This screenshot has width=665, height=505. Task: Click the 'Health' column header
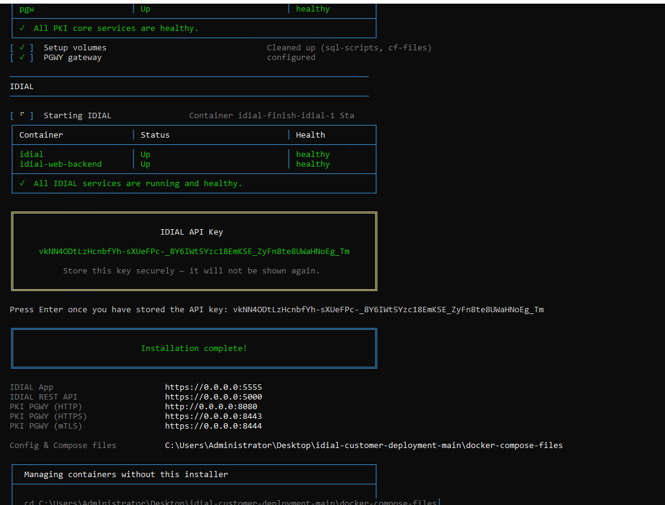[311, 135]
